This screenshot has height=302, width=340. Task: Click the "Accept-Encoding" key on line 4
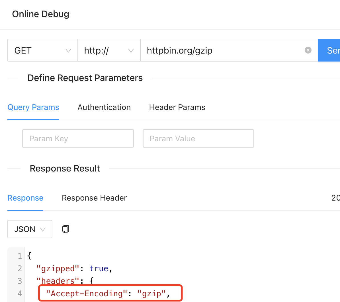tap(86, 293)
